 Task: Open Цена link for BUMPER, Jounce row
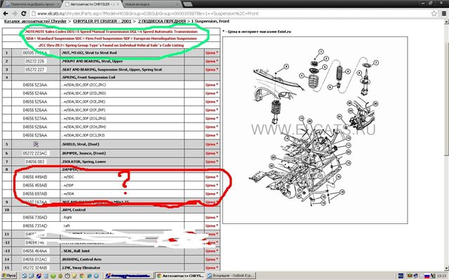pos(212,153)
